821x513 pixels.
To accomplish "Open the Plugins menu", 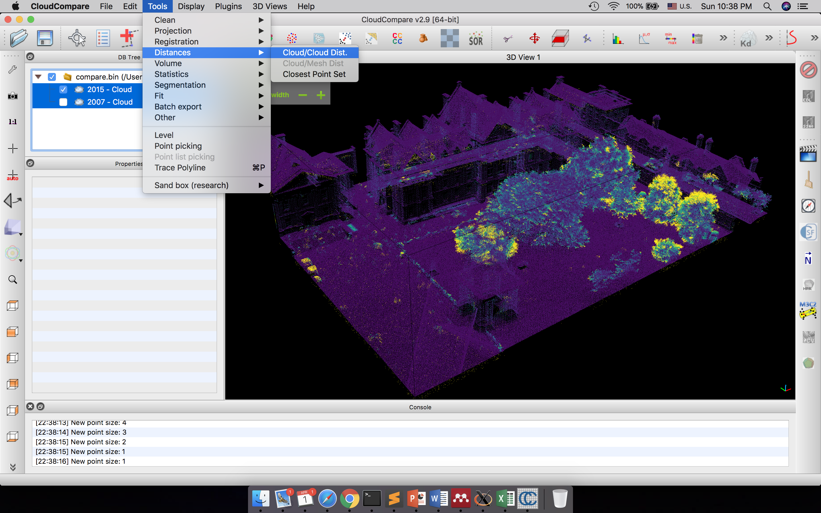I will 228,6.
